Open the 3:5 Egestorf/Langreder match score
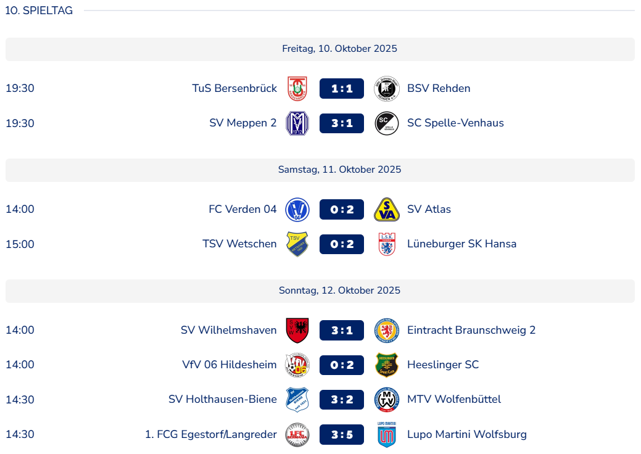The width and height of the screenshot is (641, 454). (342, 434)
